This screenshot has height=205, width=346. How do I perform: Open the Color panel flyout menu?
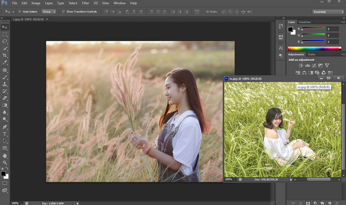[x=343, y=22]
